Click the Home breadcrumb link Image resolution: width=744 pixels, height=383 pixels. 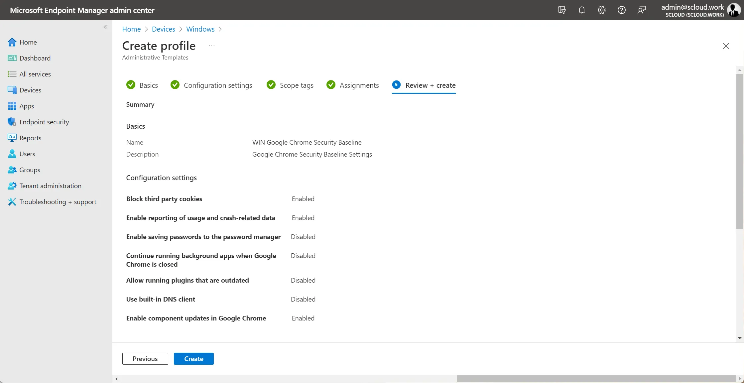[x=131, y=29]
